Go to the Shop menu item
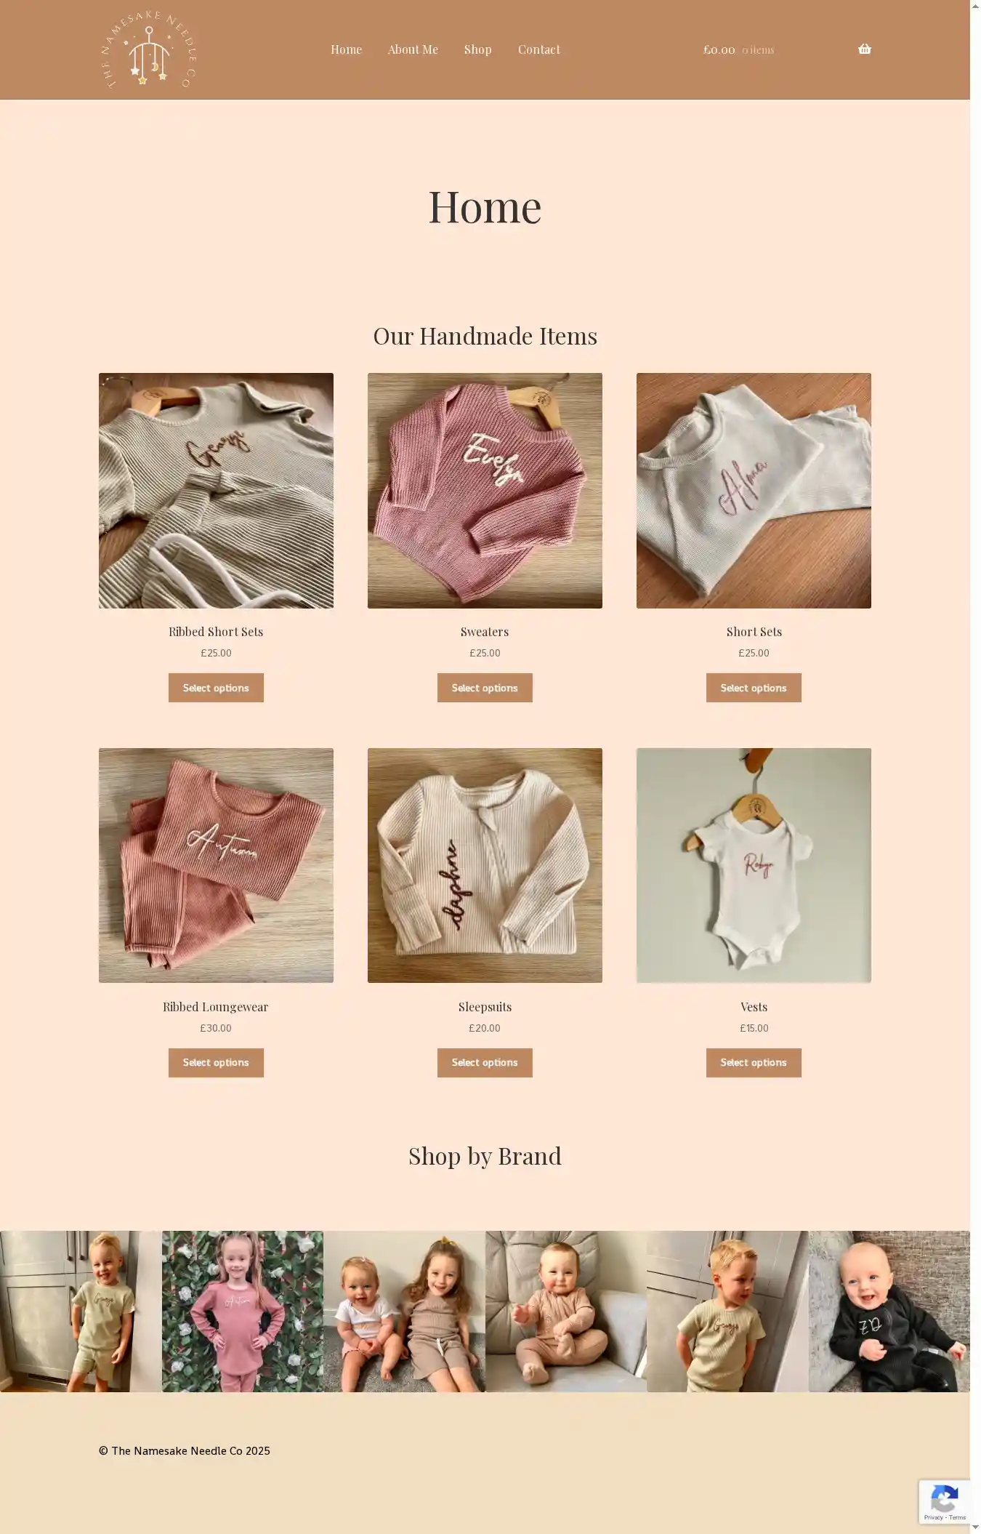 [x=477, y=49]
